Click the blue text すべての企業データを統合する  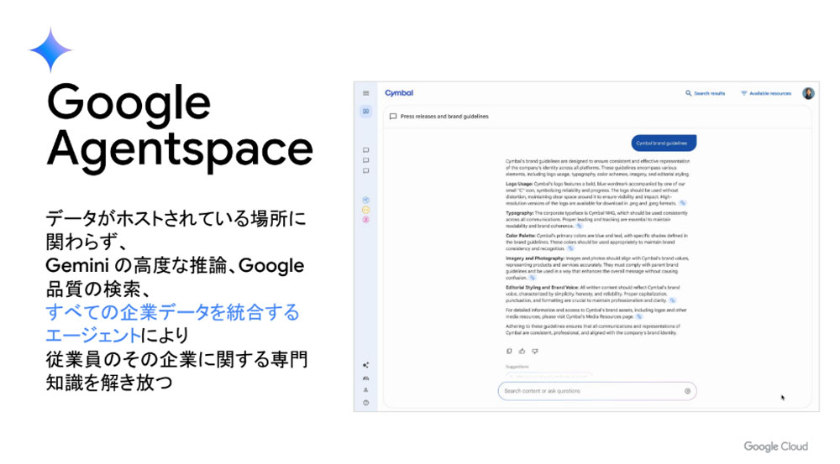coord(172,312)
